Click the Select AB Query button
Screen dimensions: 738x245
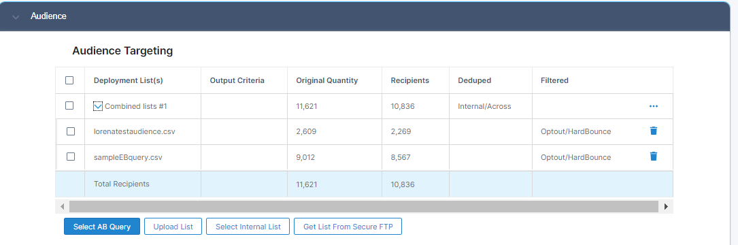(x=102, y=227)
